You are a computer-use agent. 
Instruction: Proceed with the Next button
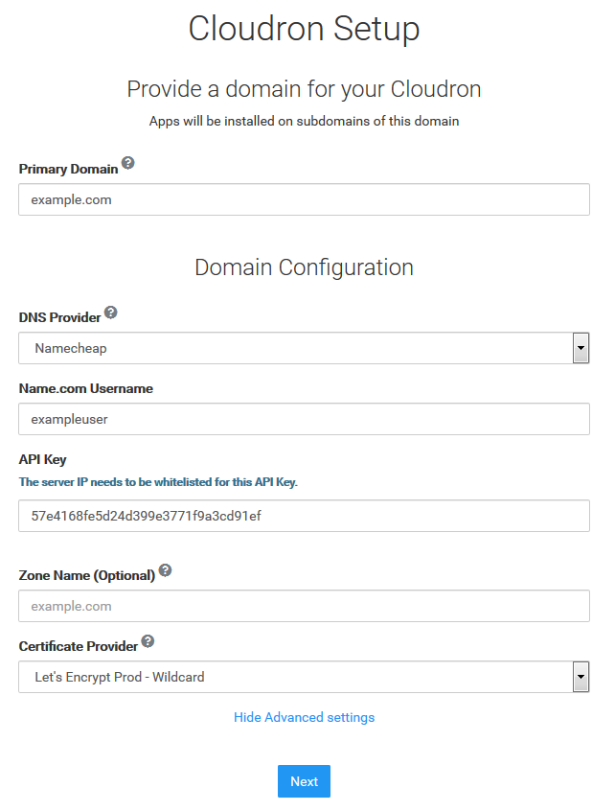304,781
